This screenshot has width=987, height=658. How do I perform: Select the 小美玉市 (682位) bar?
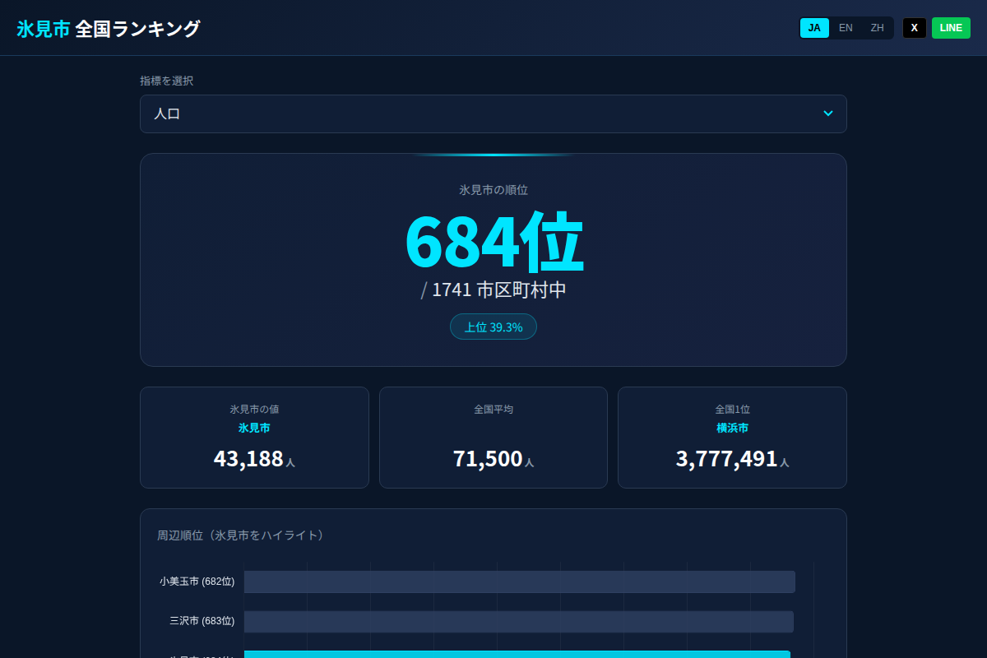click(x=521, y=582)
